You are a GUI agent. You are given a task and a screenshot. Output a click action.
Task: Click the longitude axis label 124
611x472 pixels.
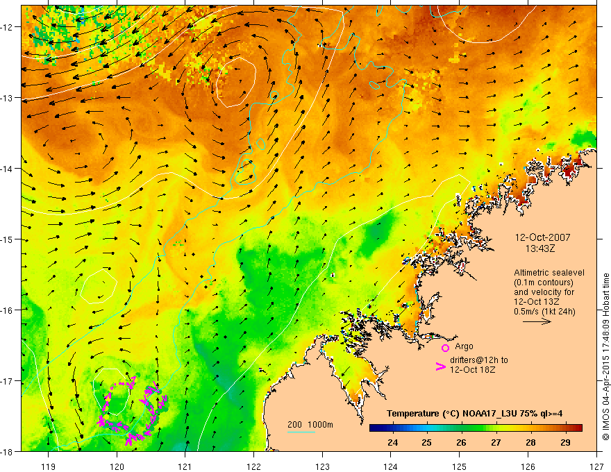pos(391,466)
